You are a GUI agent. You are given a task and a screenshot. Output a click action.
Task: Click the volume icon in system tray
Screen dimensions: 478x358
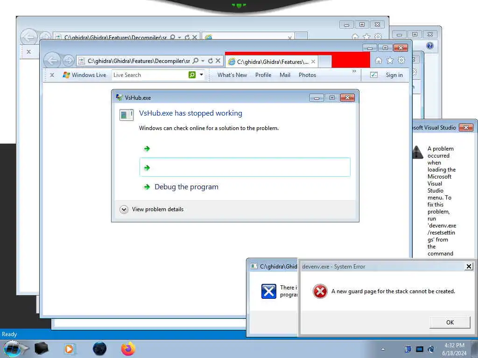[431, 349]
